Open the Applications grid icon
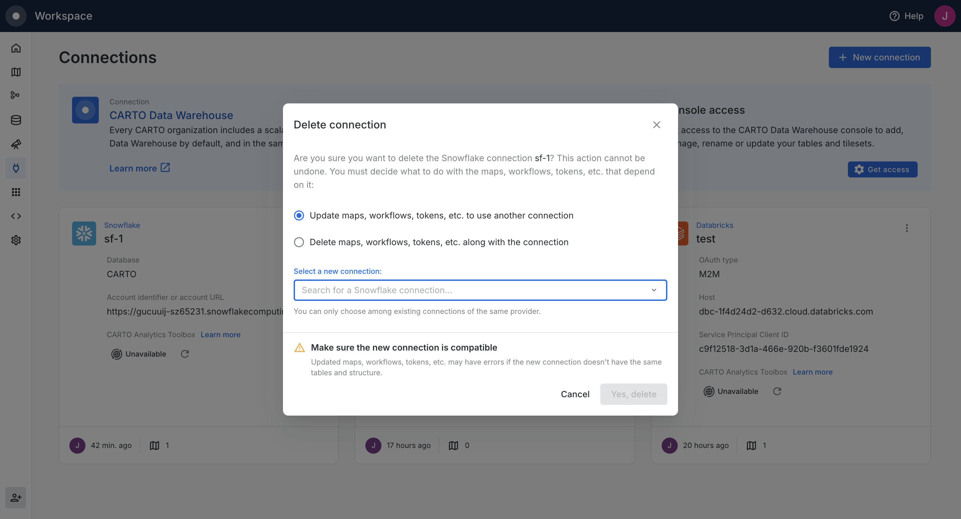Screen dimensions: 961x519 16,192
